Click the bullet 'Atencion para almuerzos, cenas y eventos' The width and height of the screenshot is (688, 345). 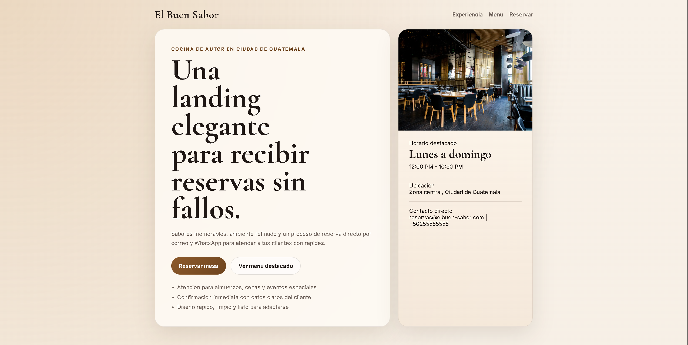pos(247,287)
